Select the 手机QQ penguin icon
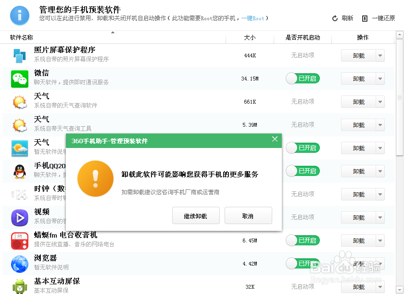Screen dimensions: 404x294 20,172
